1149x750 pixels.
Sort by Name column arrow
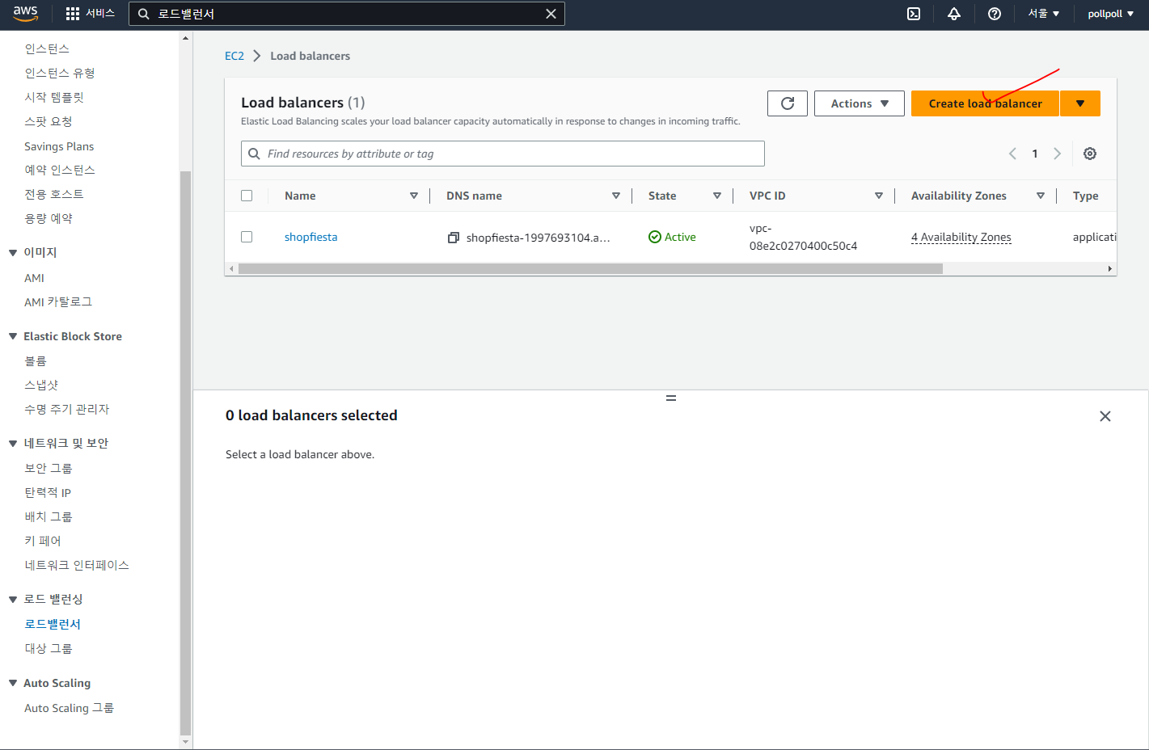(x=414, y=196)
